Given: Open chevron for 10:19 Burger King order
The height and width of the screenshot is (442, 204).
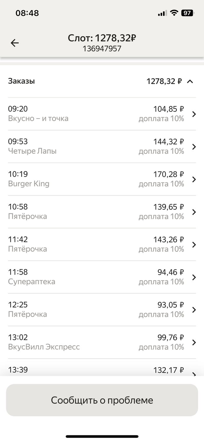Looking at the screenshot, I should [194, 179].
